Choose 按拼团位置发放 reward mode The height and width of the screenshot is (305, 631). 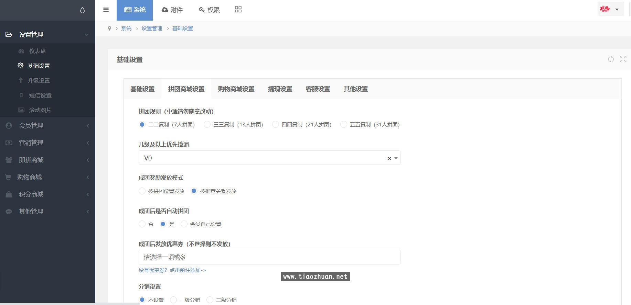click(142, 191)
